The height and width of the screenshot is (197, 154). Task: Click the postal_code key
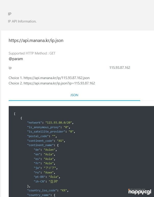point(38,136)
